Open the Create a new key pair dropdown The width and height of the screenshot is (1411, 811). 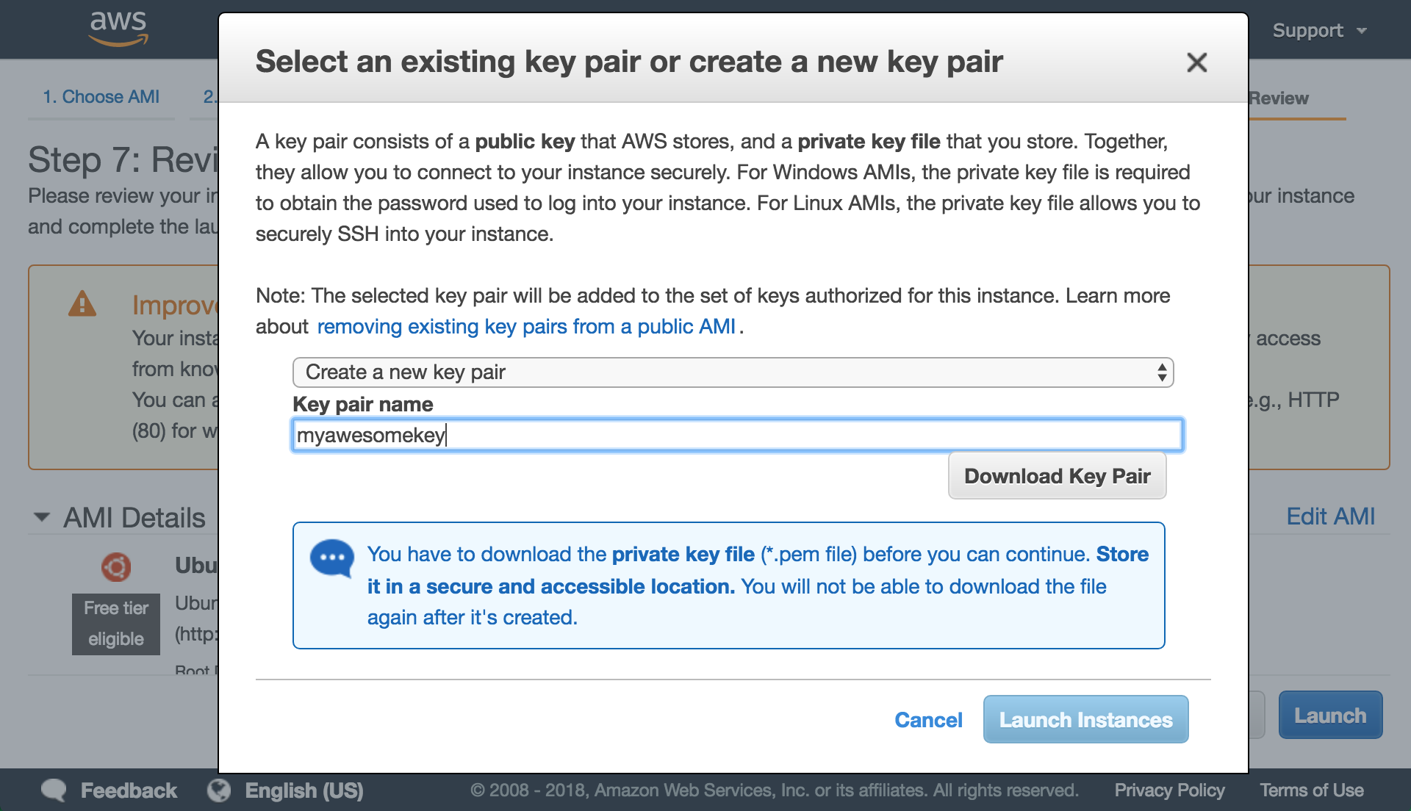click(x=733, y=372)
